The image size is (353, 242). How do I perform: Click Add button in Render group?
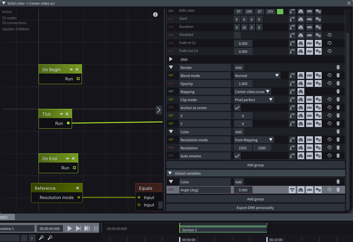[238, 68]
